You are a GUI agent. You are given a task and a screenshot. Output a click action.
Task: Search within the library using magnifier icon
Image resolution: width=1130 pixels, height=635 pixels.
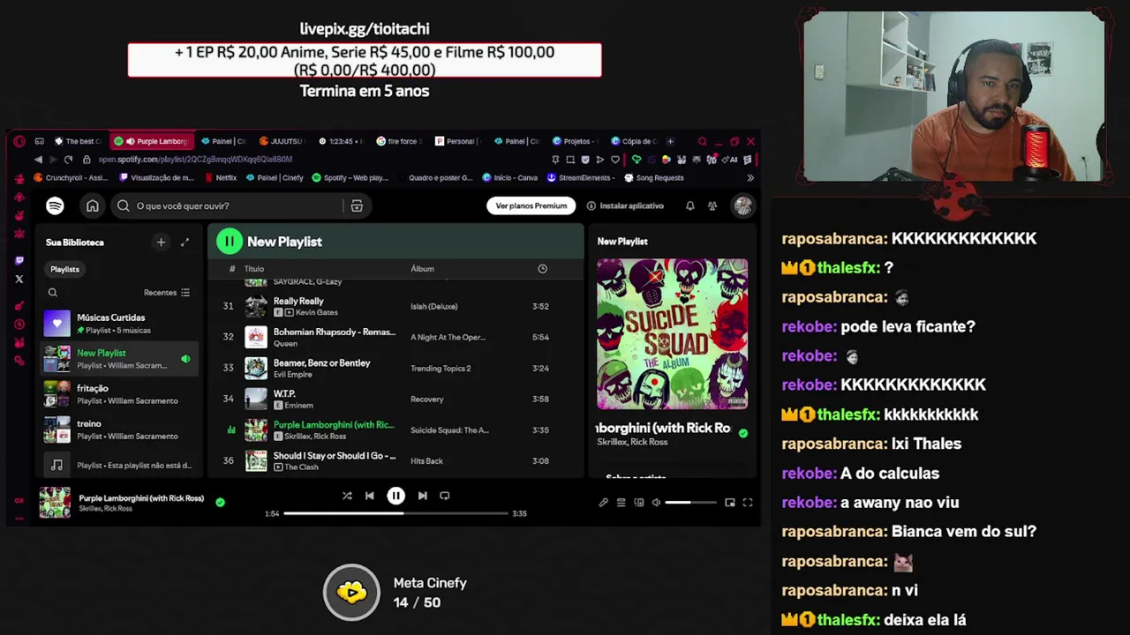pyautogui.click(x=52, y=292)
